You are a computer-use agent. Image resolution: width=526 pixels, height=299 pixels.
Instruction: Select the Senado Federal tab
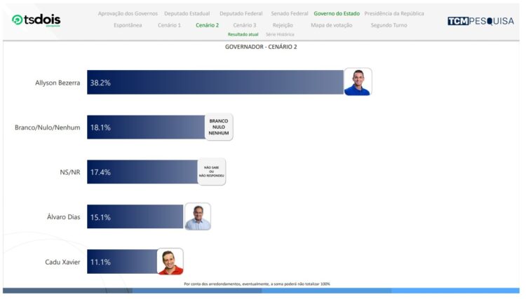(x=289, y=13)
